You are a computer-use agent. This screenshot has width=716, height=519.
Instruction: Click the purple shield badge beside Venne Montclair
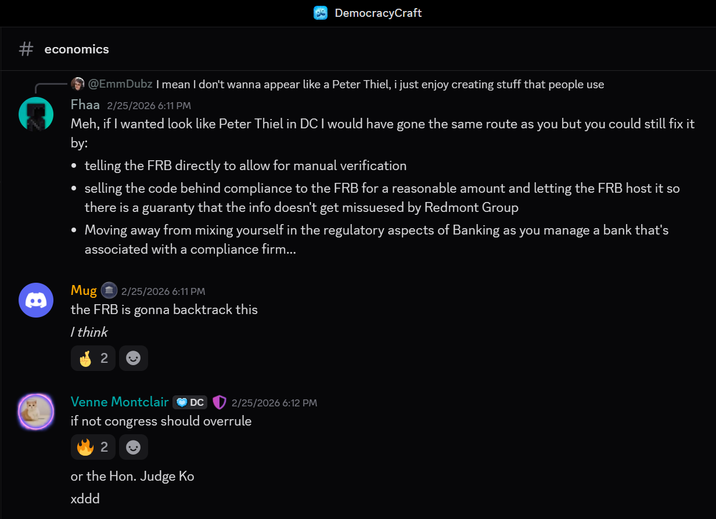pyautogui.click(x=219, y=402)
